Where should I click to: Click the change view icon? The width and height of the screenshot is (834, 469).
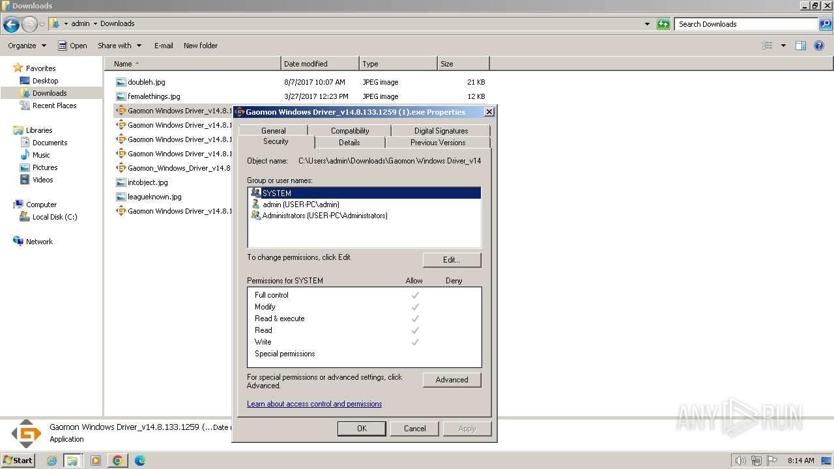[768, 46]
